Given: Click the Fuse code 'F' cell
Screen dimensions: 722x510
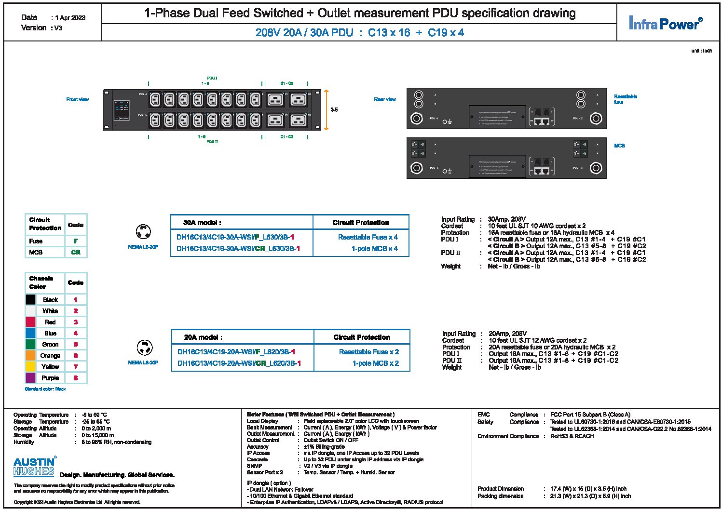Looking at the screenshot, I should click(x=76, y=241).
